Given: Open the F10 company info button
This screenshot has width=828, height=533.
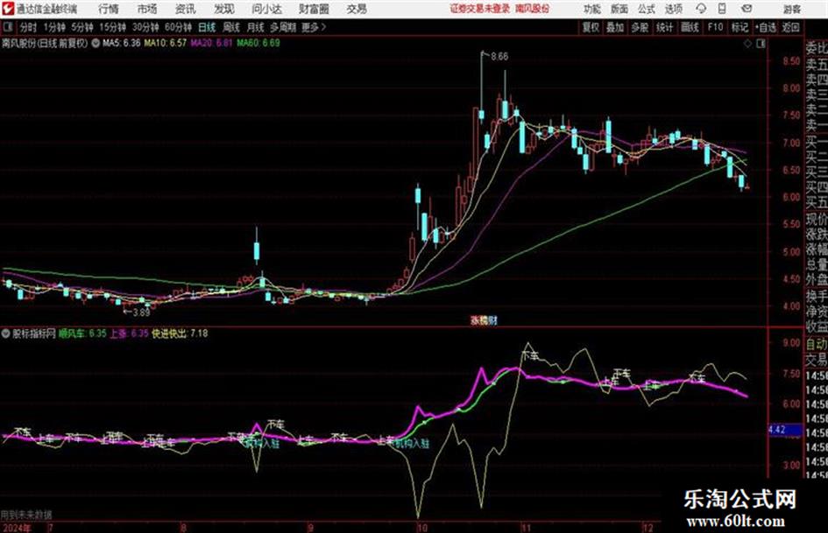Looking at the screenshot, I should (x=715, y=27).
